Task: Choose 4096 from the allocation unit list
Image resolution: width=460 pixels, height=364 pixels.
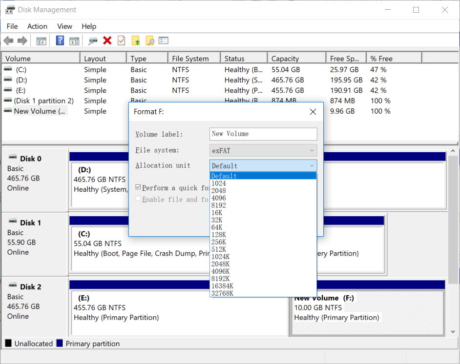Action: click(219, 198)
